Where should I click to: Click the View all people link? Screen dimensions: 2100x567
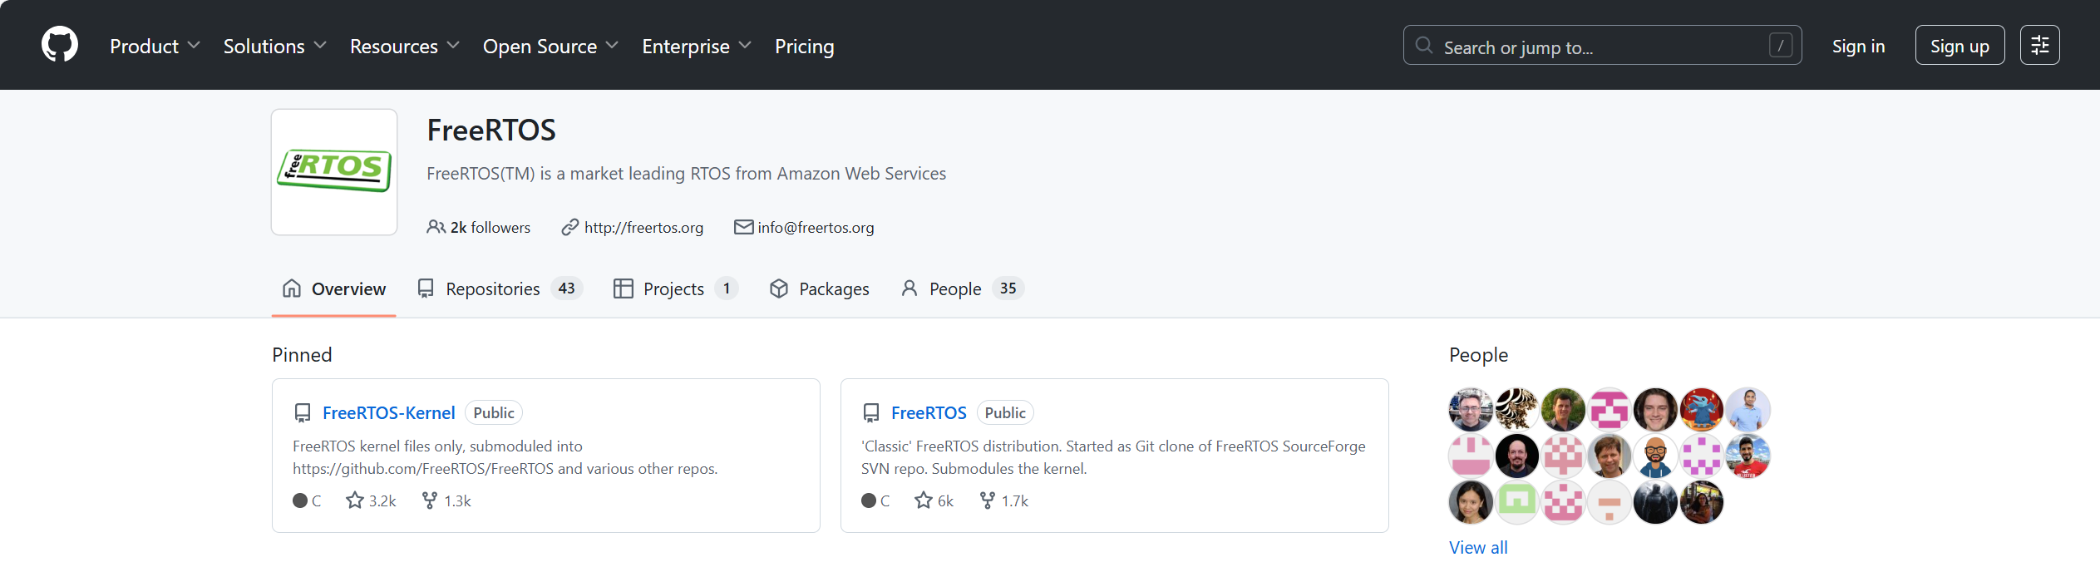(1478, 547)
